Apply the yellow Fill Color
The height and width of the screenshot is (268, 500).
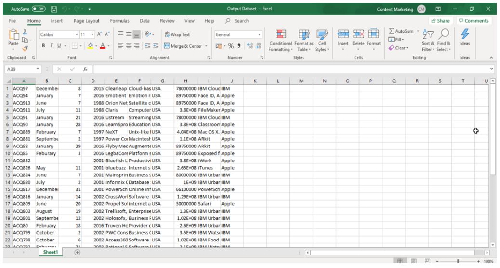coord(90,46)
